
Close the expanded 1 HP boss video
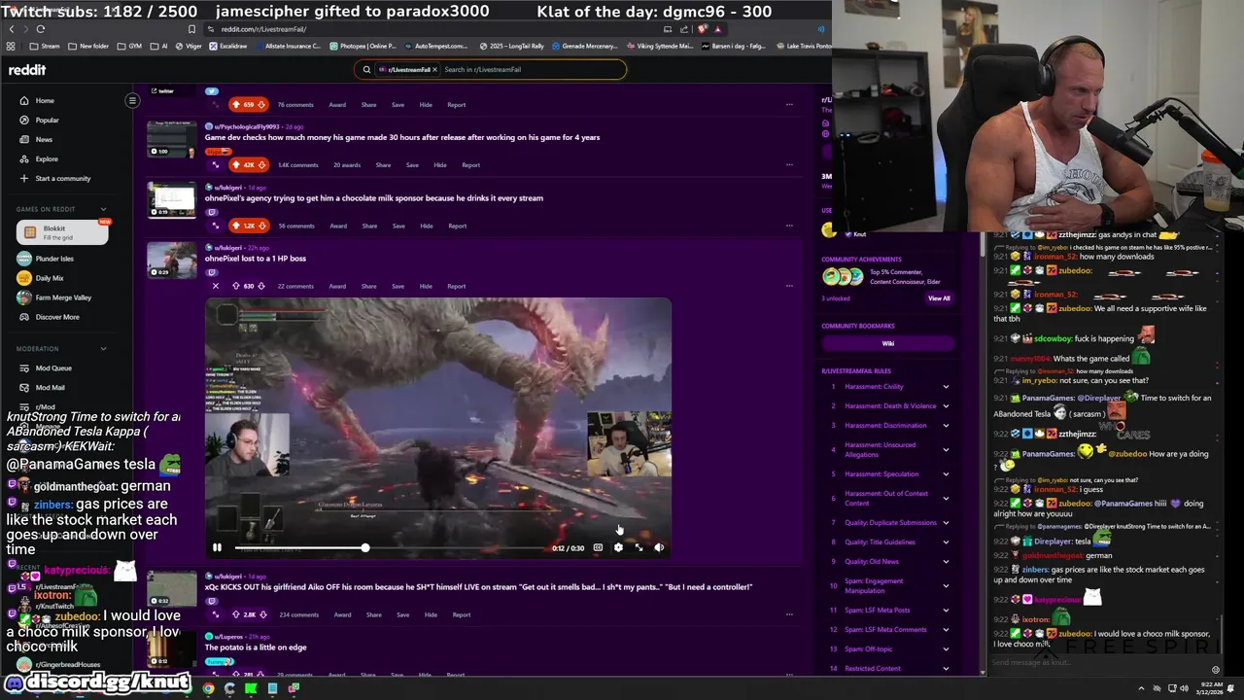216,286
